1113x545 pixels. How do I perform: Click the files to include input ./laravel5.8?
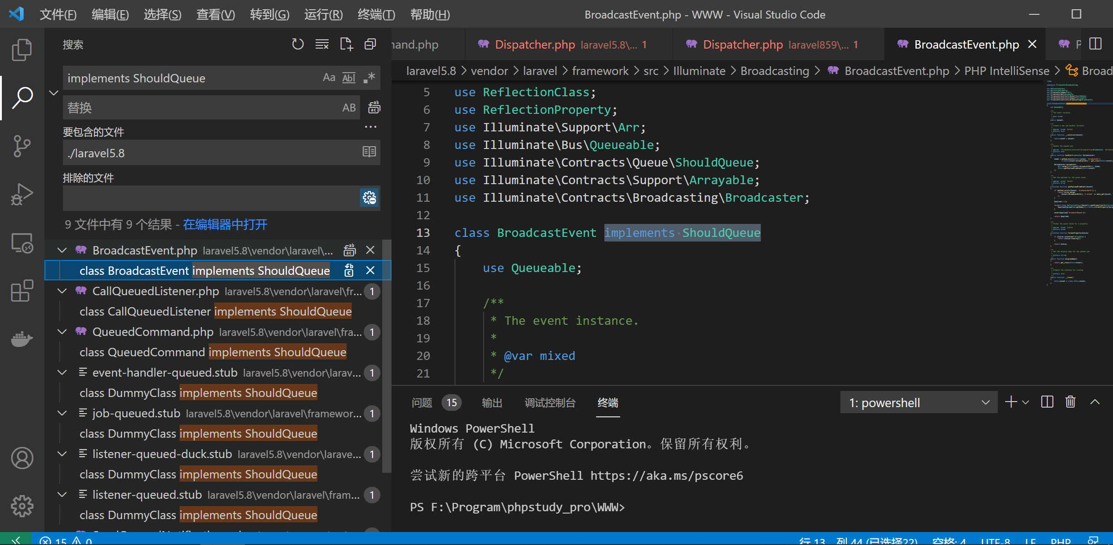click(221, 153)
